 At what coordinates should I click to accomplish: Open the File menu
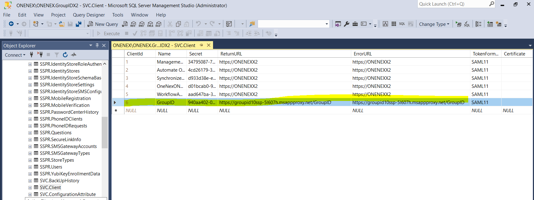(7, 15)
